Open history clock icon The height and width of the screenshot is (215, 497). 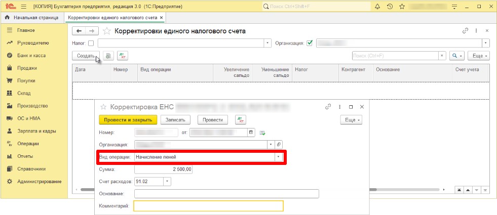pos(390,7)
